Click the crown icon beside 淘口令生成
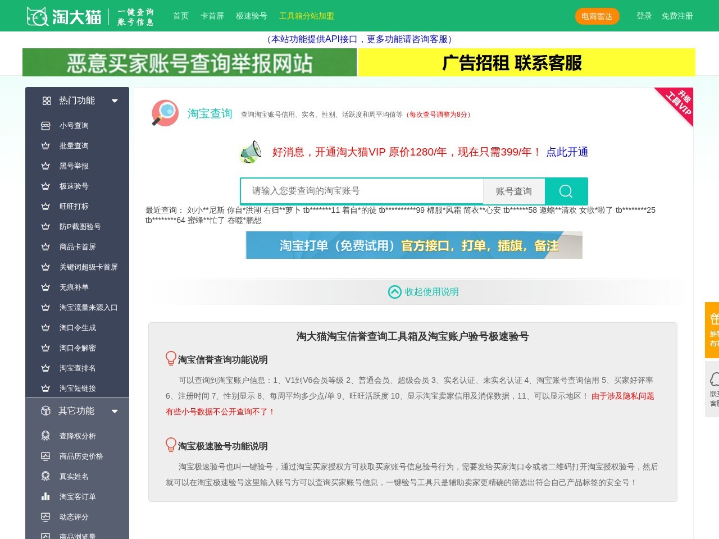719x539 pixels. tap(46, 328)
